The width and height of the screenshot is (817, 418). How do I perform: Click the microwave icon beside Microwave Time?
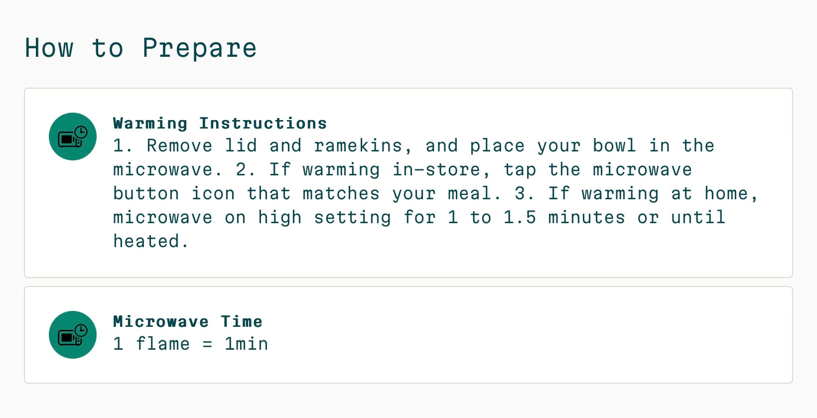[x=73, y=335]
